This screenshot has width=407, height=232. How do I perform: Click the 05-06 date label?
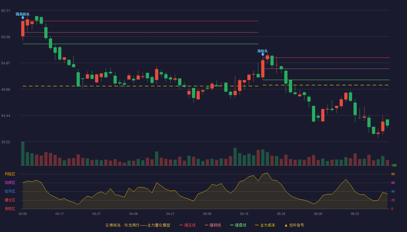[207, 214]
